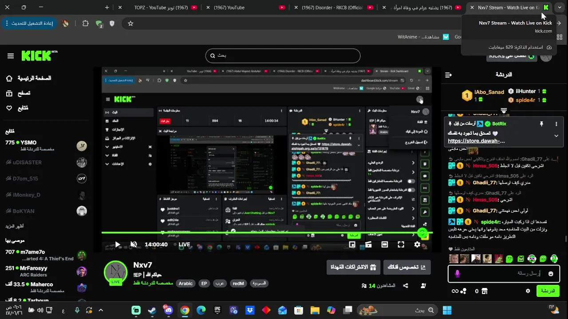Open WitAnime bookmark

(423, 37)
